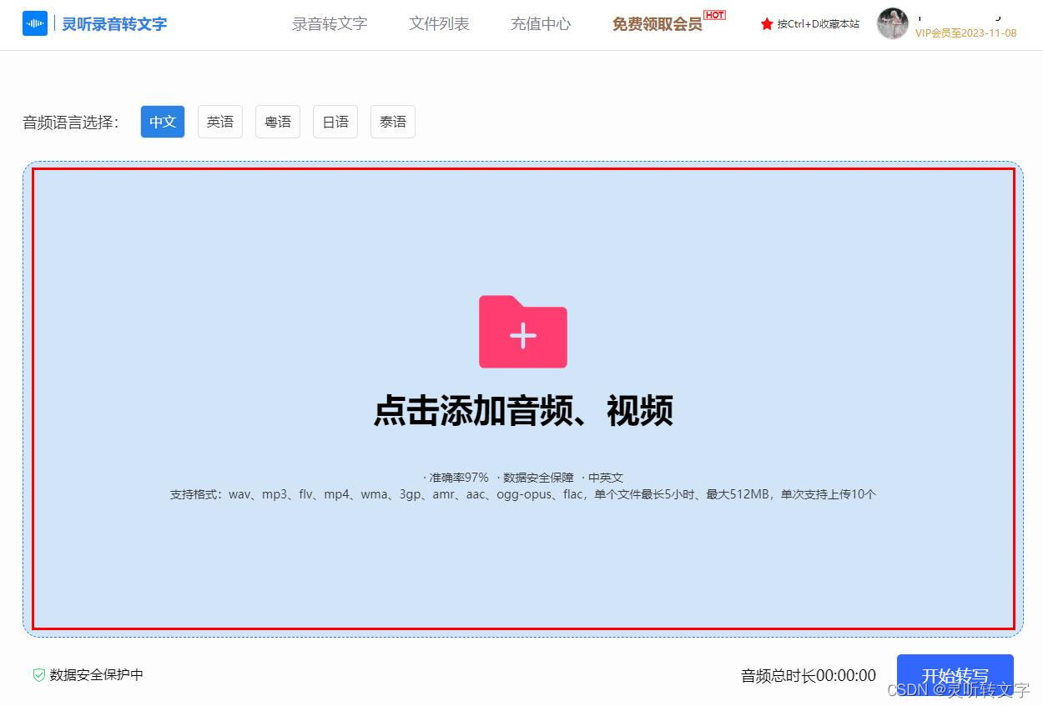The width and height of the screenshot is (1043, 706).
Task: Click the 灵听录音转文字 site title
Action: click(x=114, y=24)
